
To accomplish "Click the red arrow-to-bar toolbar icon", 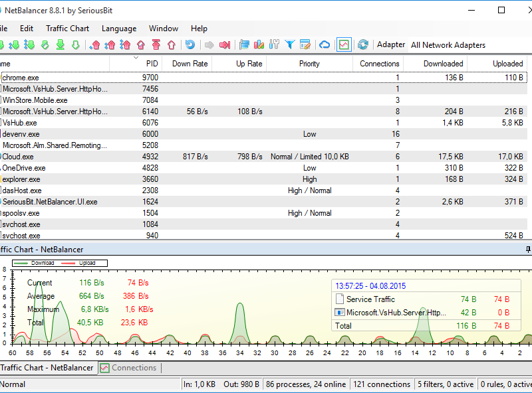I will (x=225, y=44).
